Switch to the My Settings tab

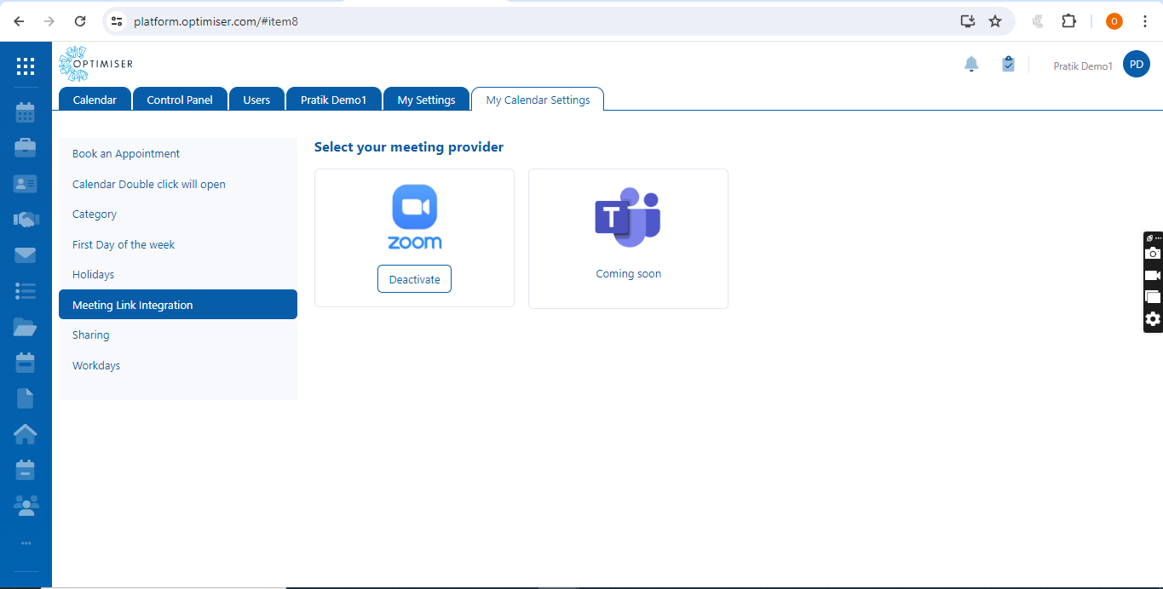click(x=426, y=100)
